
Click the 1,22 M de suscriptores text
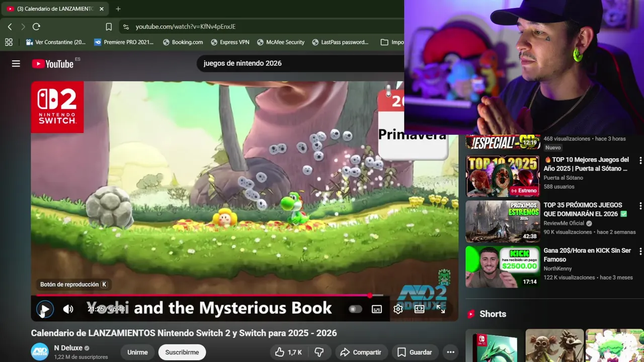[81, 357]
